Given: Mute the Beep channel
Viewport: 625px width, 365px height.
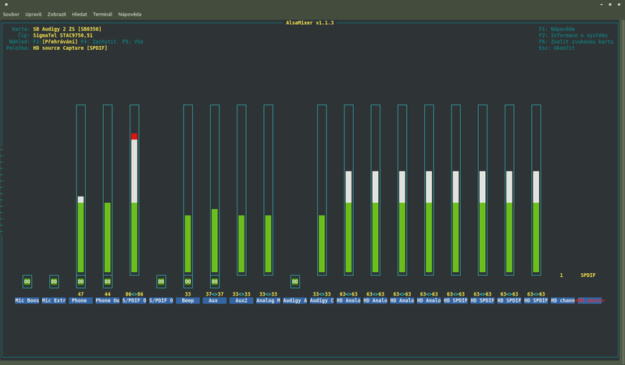Looking at the screenshot, I should click(x=187, y=282).
